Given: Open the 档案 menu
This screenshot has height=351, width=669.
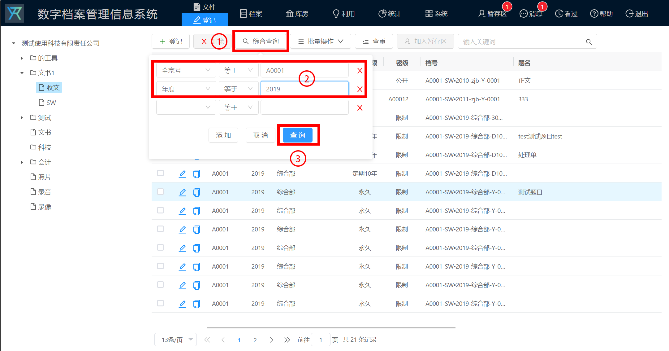Looking at the screenshot, I should point(251,14).
